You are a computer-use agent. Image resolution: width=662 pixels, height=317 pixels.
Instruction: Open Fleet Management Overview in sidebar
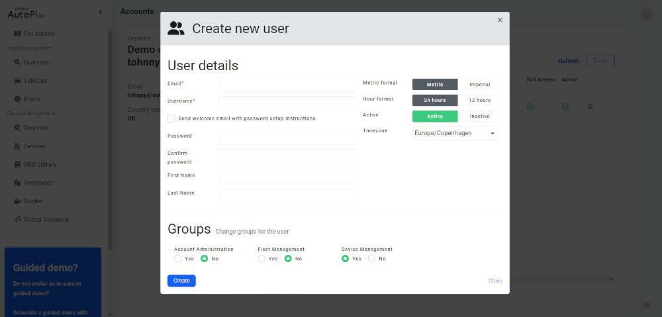[36, 62]
